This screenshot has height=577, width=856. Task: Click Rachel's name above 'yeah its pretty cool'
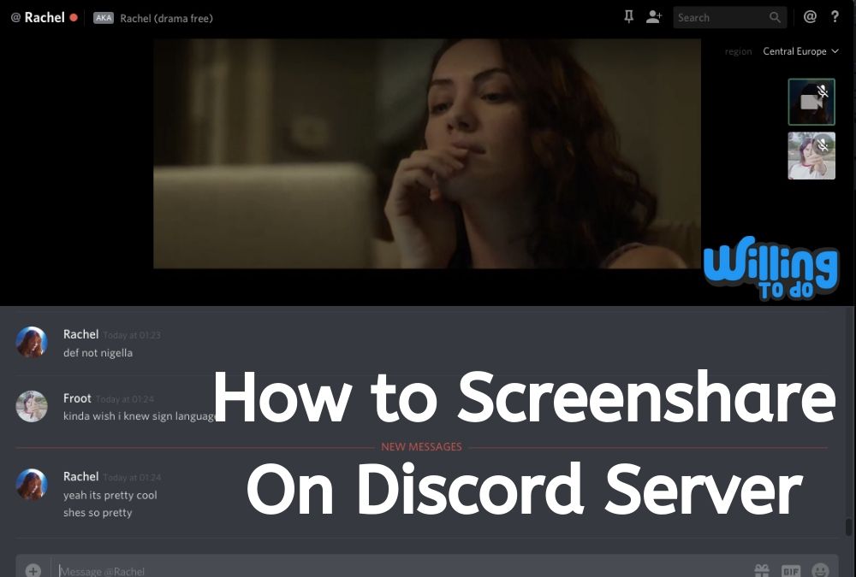[x=80, y=477]
